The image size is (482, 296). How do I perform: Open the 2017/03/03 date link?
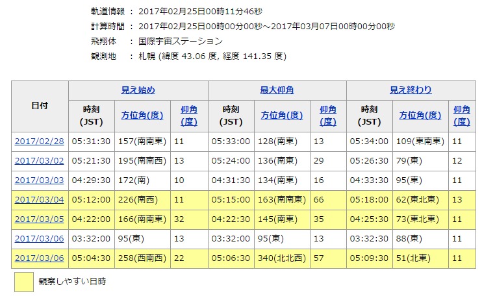pos(38,180)
